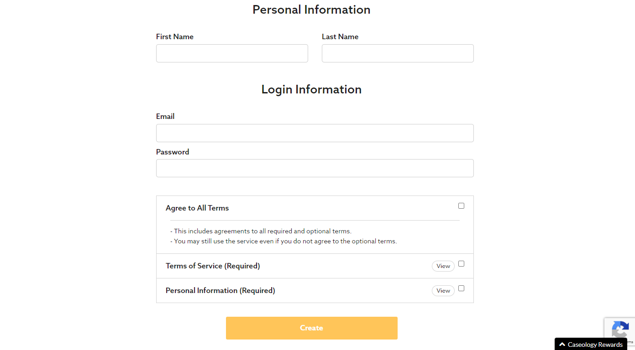Check the Agree to All Terms checkbox
This screenshot has width=635, height=350.
click(x=461, y=206)
